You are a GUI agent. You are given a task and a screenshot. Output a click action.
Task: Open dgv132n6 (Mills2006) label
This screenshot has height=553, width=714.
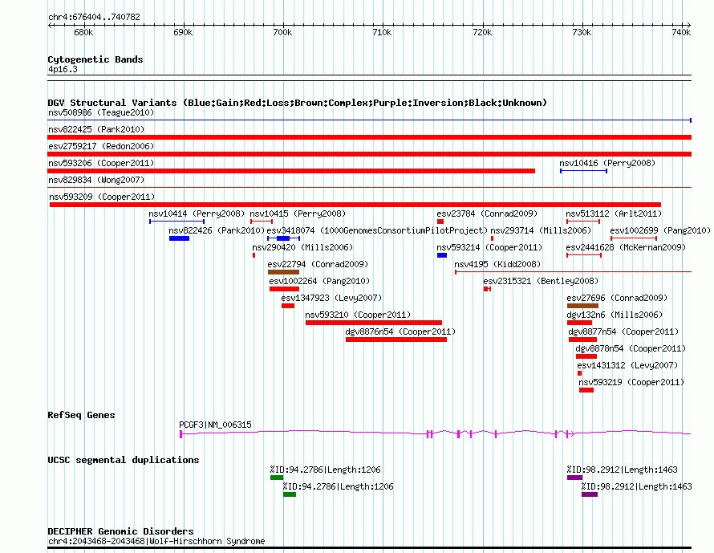(615, 315)
